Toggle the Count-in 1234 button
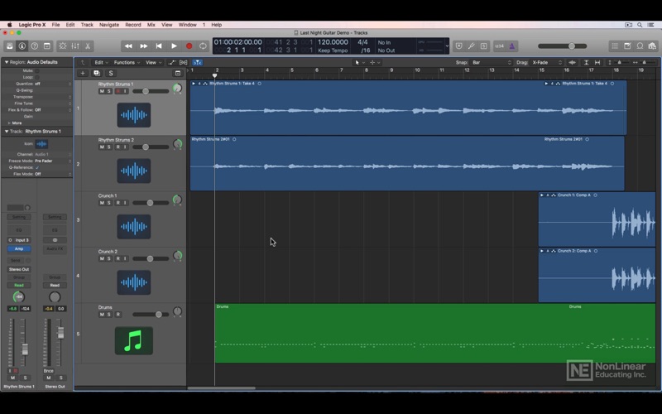The image size is (662, 414). pyautogui.click(x=500, y=46)
